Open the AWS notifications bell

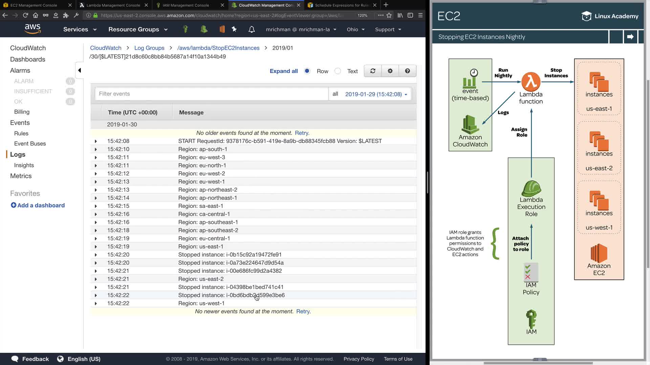point(252,29)
